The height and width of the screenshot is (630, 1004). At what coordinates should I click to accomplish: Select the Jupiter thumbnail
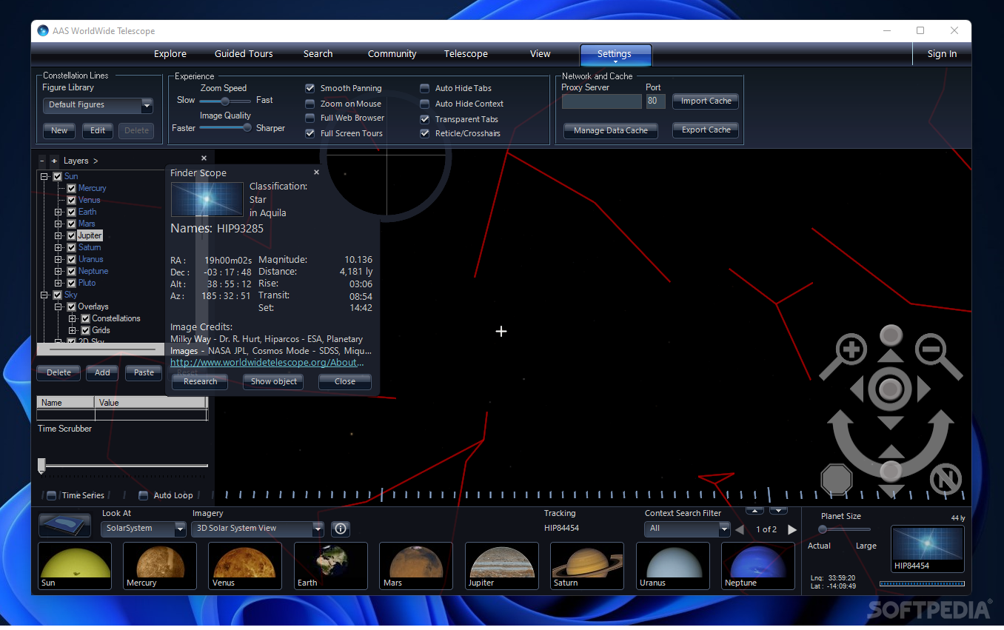click(502, 566)
